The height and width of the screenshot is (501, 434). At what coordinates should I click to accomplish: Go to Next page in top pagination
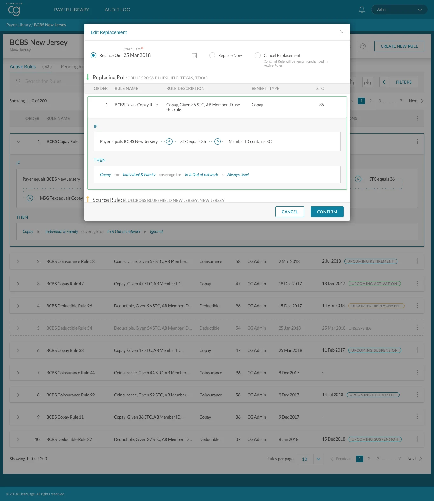click(x=416, y=101)
